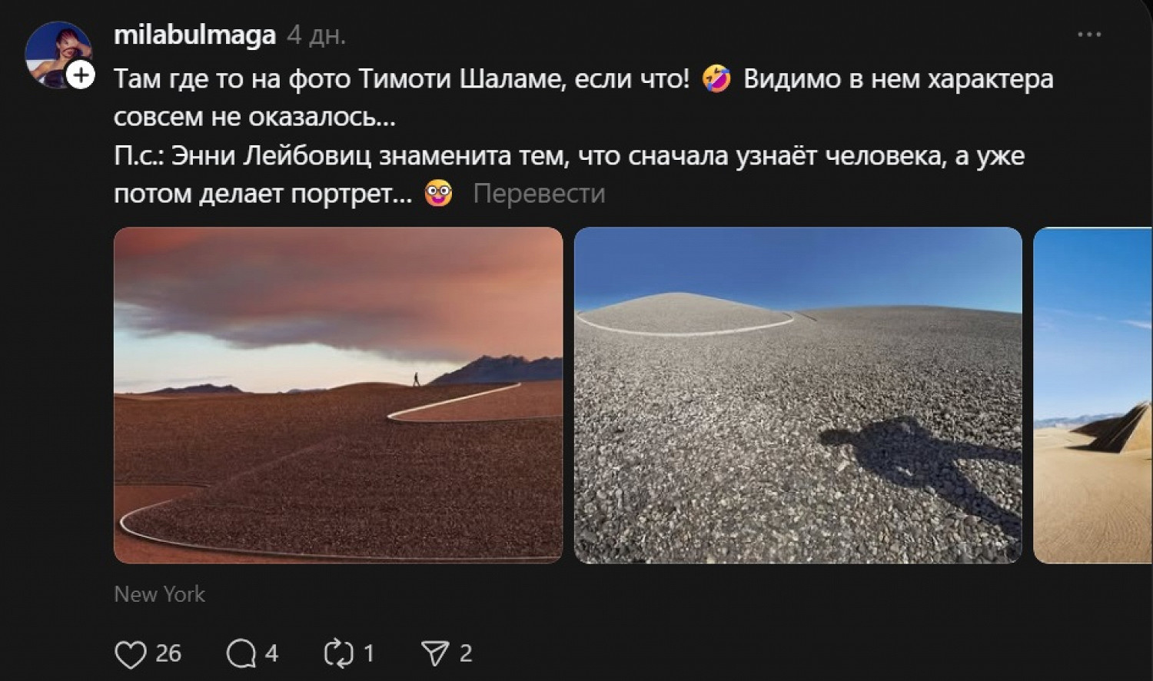Click the reply count number 4
Screen dimensions: 1153x681
271,654
